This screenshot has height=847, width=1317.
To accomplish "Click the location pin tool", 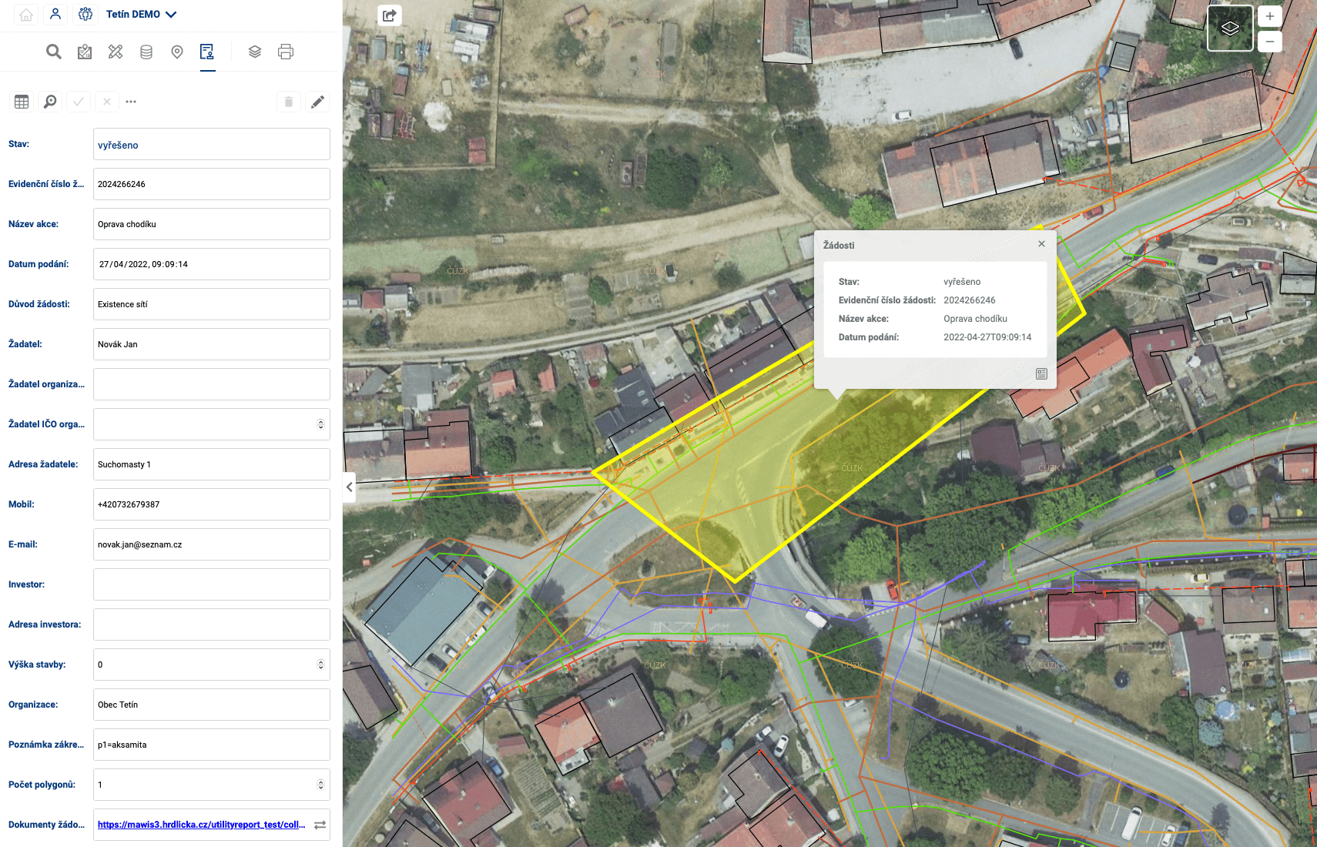I will (177, 52).
